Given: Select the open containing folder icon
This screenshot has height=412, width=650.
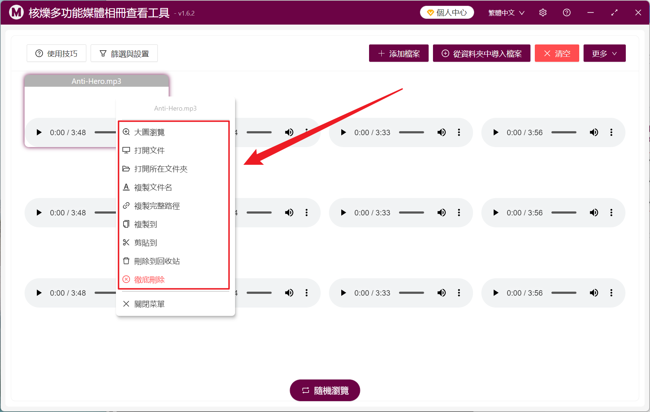Looking at the screenshot, I should pyautogui.click(x=126, y=169).
